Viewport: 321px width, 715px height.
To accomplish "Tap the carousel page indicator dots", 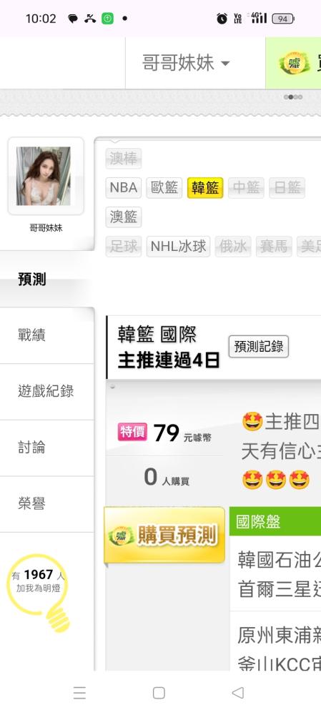I will [x=292, y=97].
